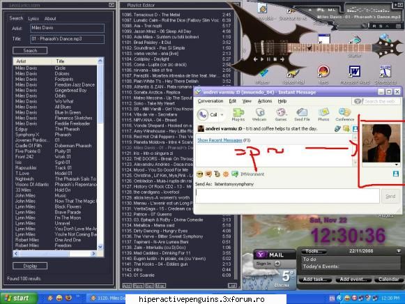Toggle the PL playlist button in the player
Viewport: 405px width, 304px height.
(x=321, y=10)
